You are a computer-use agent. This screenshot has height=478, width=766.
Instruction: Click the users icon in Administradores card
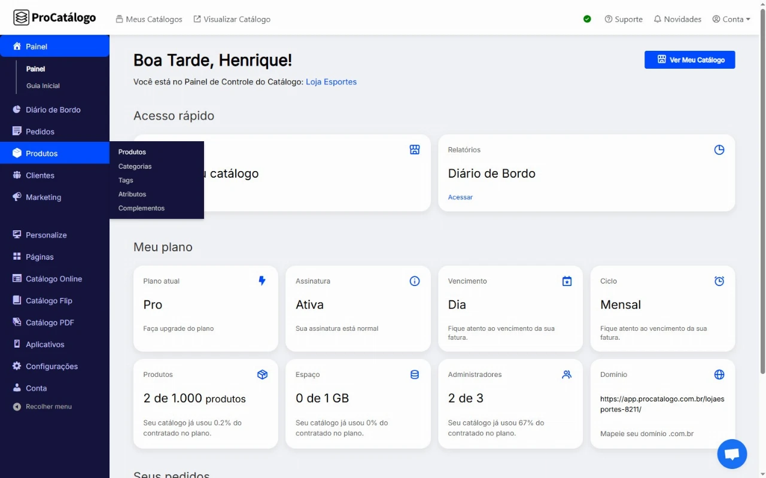(x=567, y=375)
